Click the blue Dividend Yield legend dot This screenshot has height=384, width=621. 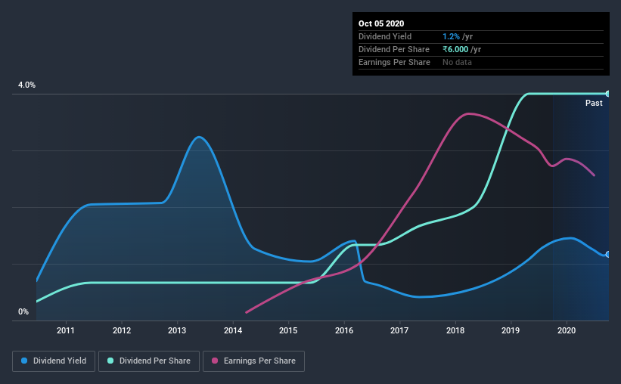[x=24, y=361]
